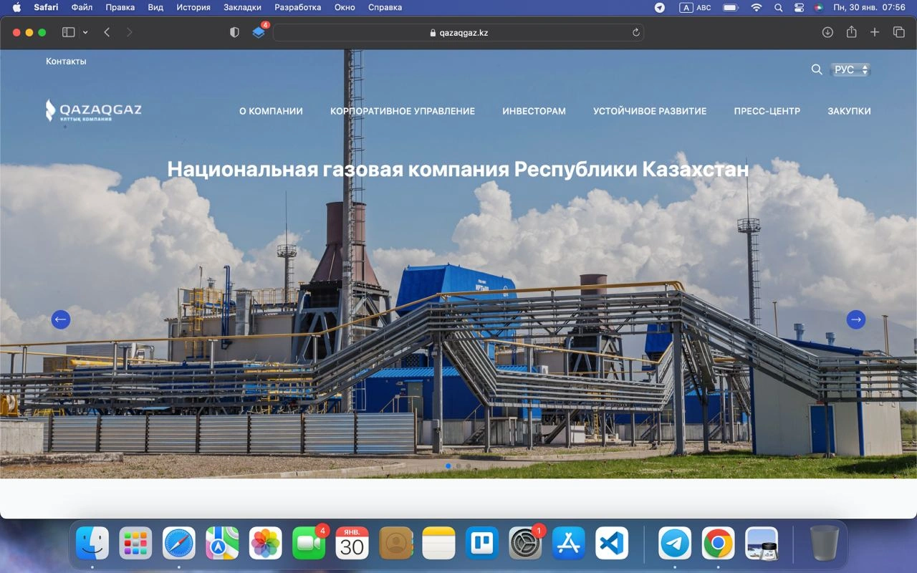The width and height of the screenshot is (917, 573).
Task: Open the tab group chevron next to sidebar button
Action: click(x=85, y=32)
